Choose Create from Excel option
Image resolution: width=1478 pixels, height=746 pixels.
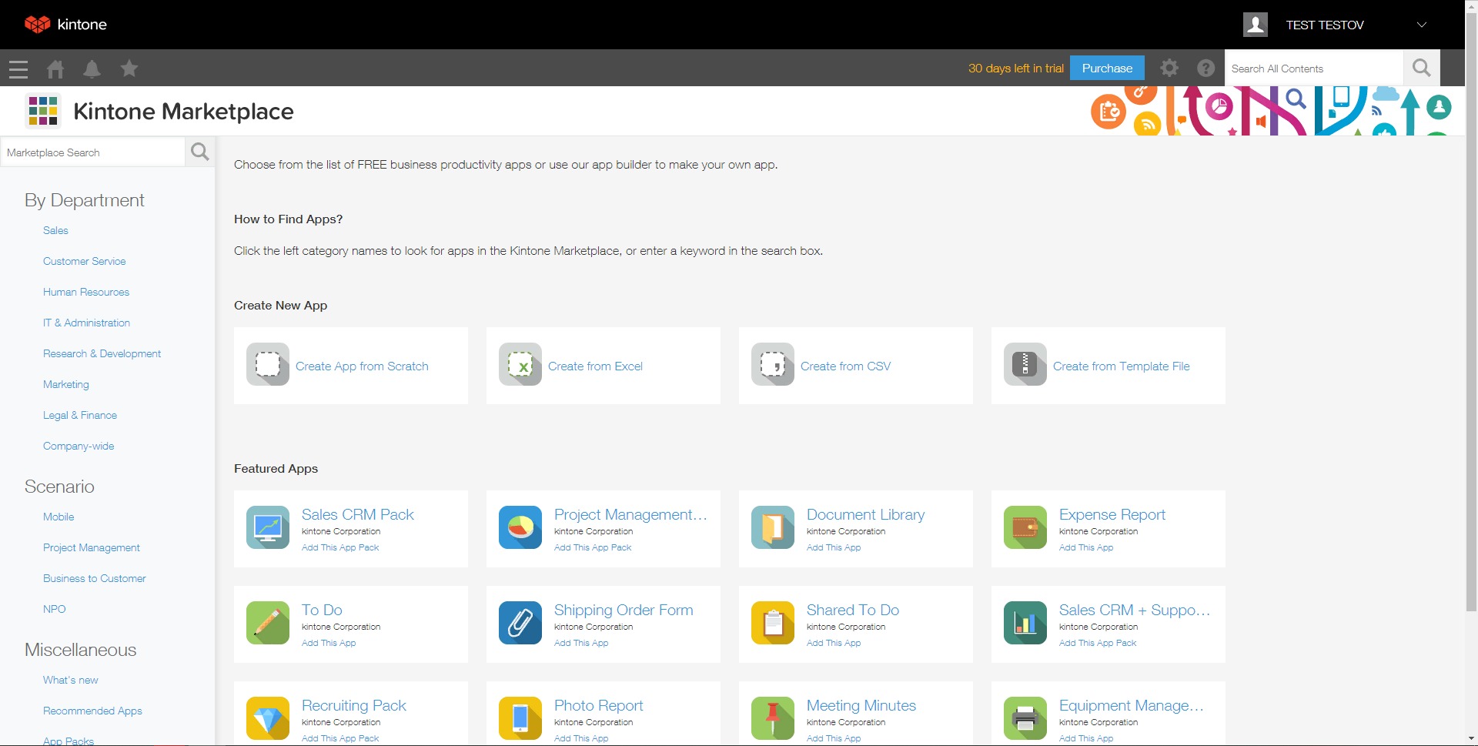coord(595,366)
